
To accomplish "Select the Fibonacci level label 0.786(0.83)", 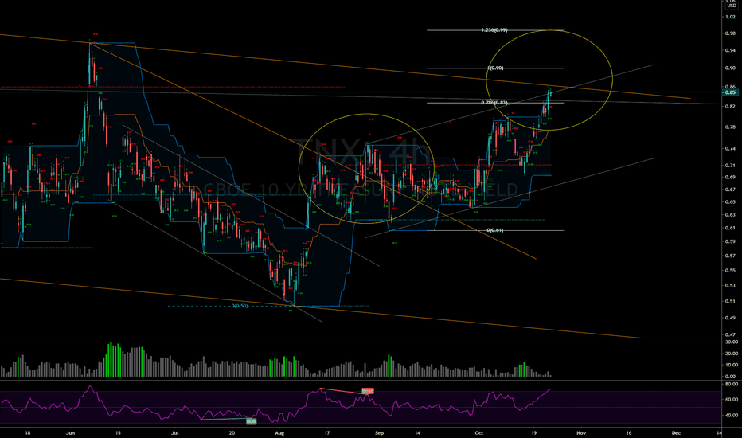I will (x=494, y=102).
